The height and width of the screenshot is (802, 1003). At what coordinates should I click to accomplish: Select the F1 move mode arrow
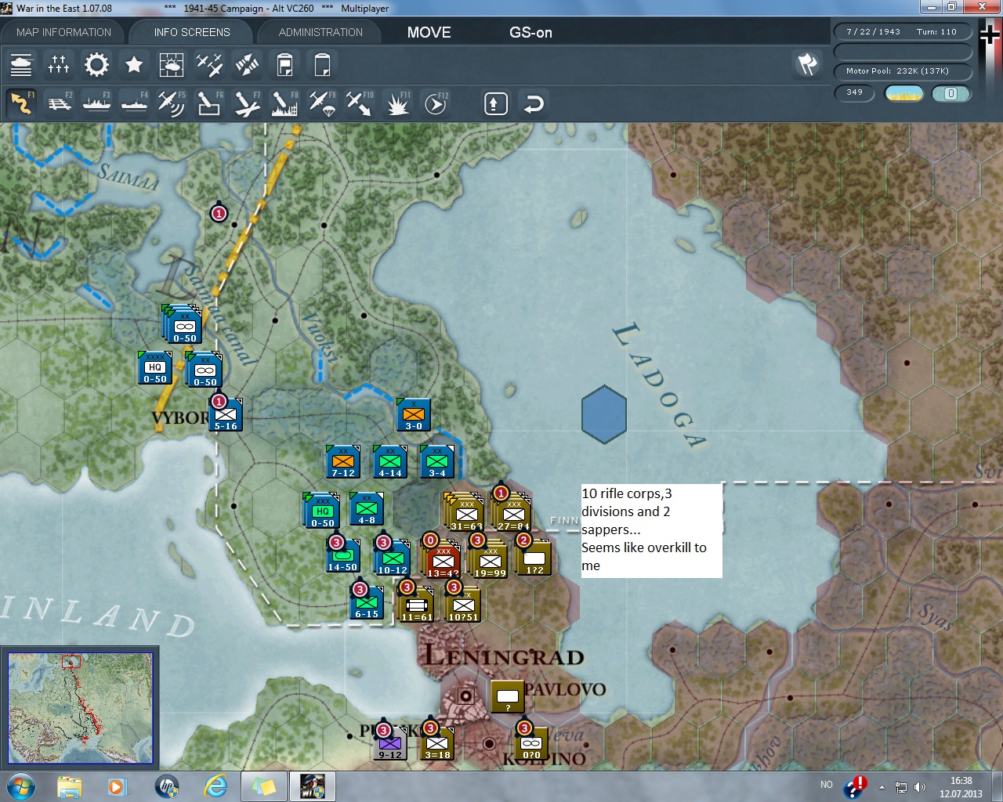coord(21,103)
